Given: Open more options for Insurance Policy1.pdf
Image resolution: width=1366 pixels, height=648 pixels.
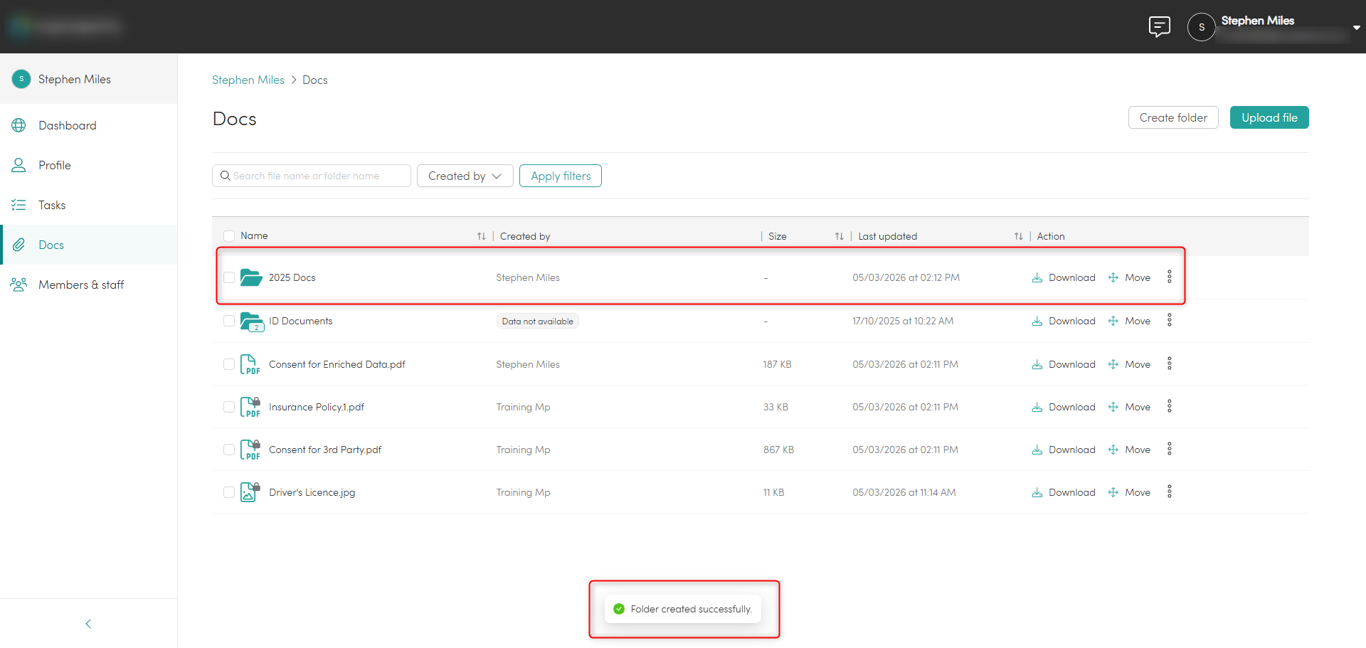Looking at the screenshot, I should (x=1169, y=406).
